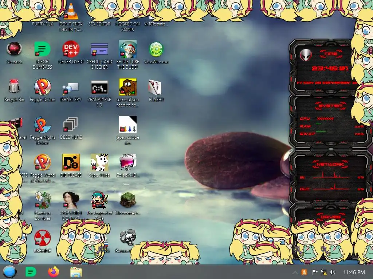Open the DONT STICK THIS IN YO... cone icon
The image size is (373, 279).
click(71, 11)
